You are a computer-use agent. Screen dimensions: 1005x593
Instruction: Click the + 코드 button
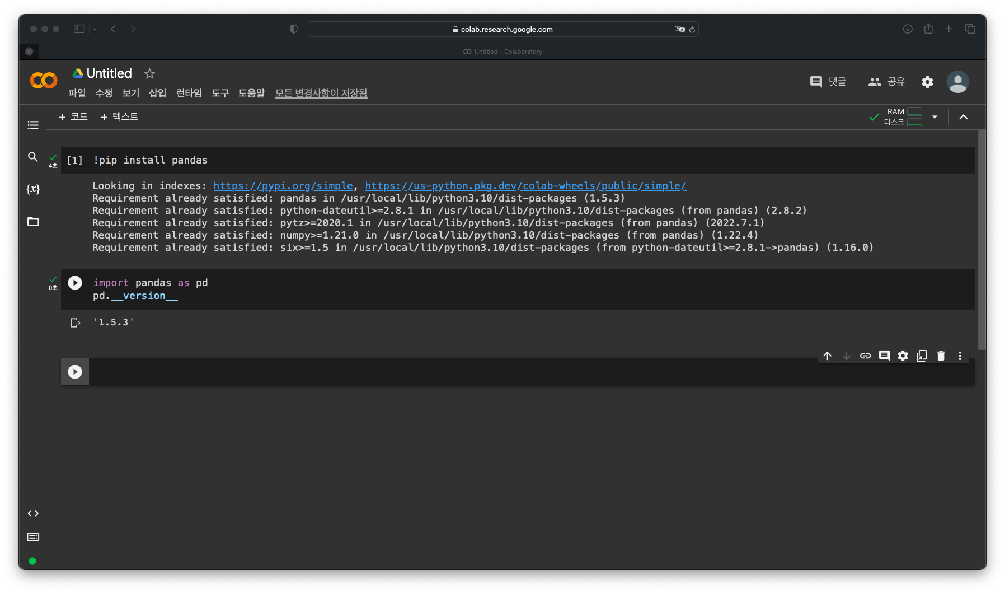pyautogui.click(x=73, y=116)
